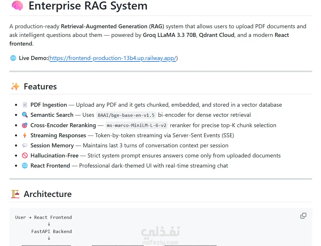Viewport: 321px width, 246px height.
Task: Click the PDF Ingestion feature label
Action: coord(49,105)
